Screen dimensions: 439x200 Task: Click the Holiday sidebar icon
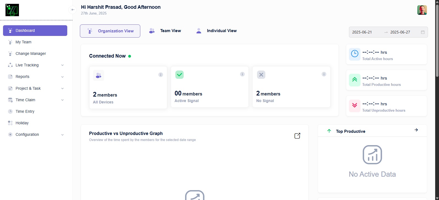(x=10, y=123)
